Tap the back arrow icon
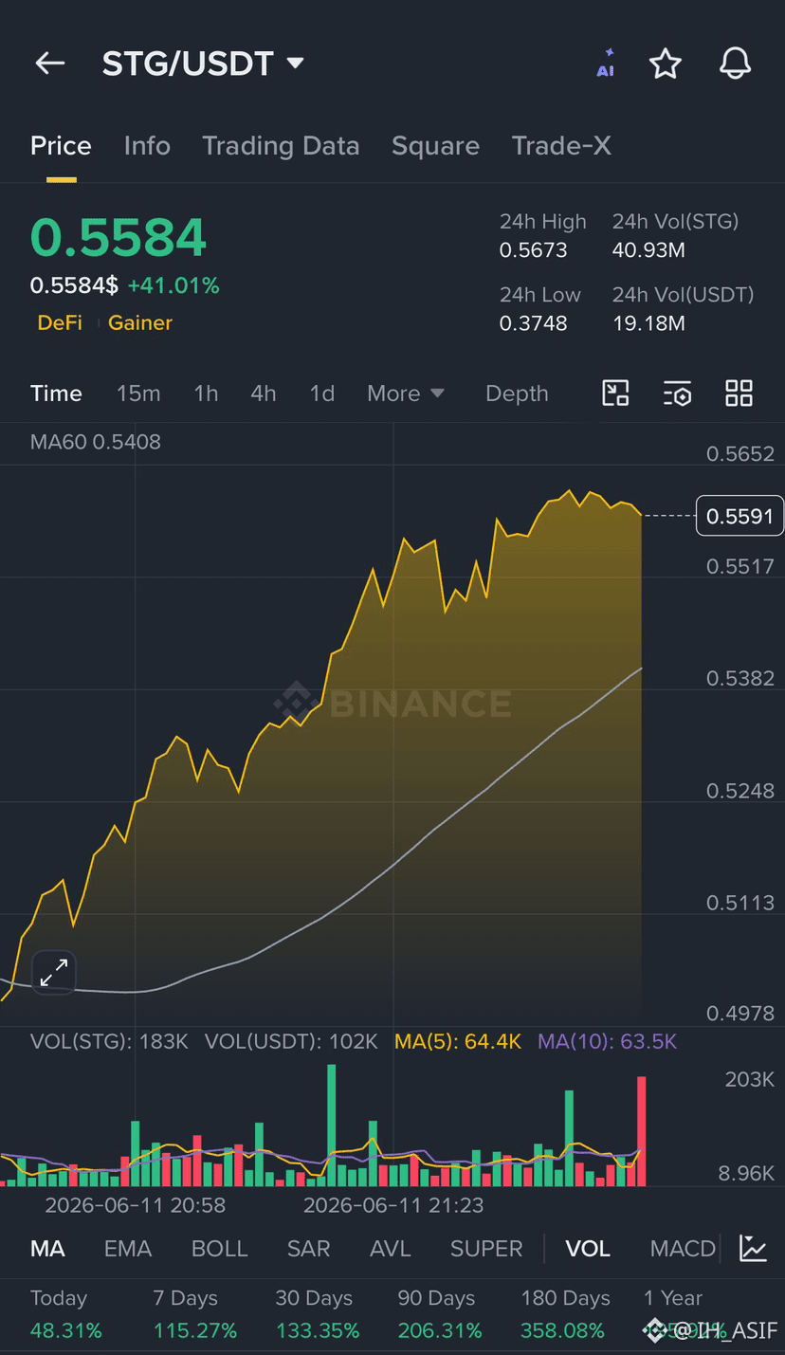785x1355 pixels. tap(49, 64)
